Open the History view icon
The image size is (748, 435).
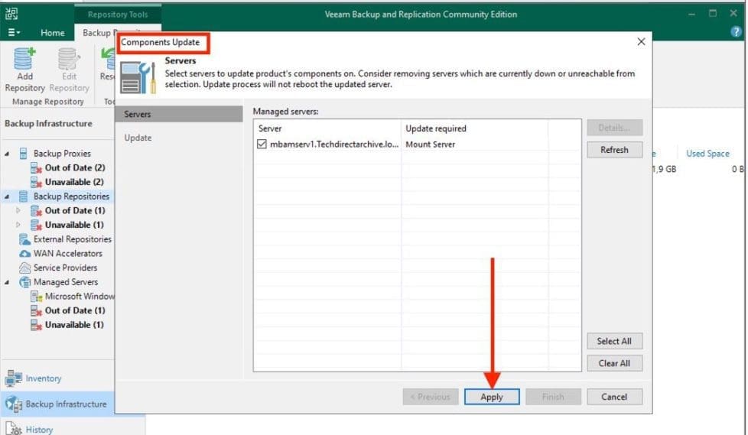point(14,429)
